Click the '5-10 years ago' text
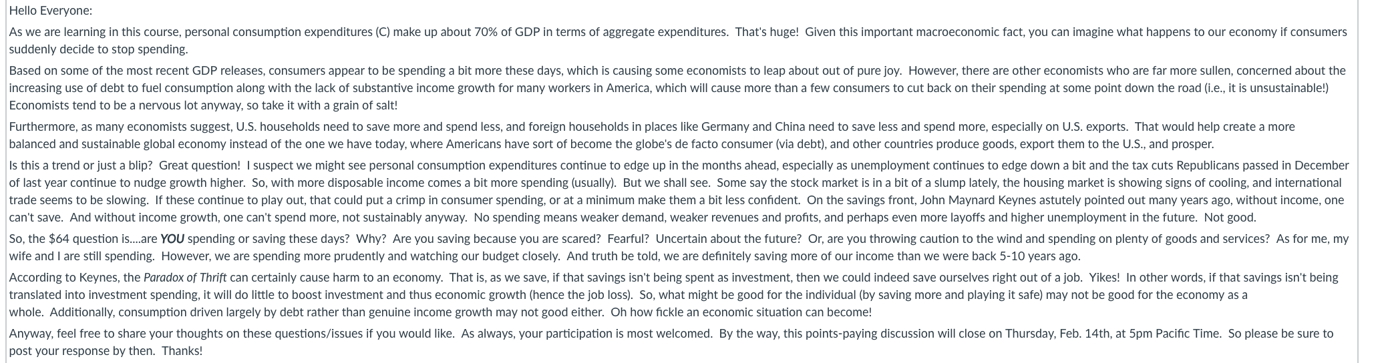Viewport: 1384px width, 363px height. 1039,256
